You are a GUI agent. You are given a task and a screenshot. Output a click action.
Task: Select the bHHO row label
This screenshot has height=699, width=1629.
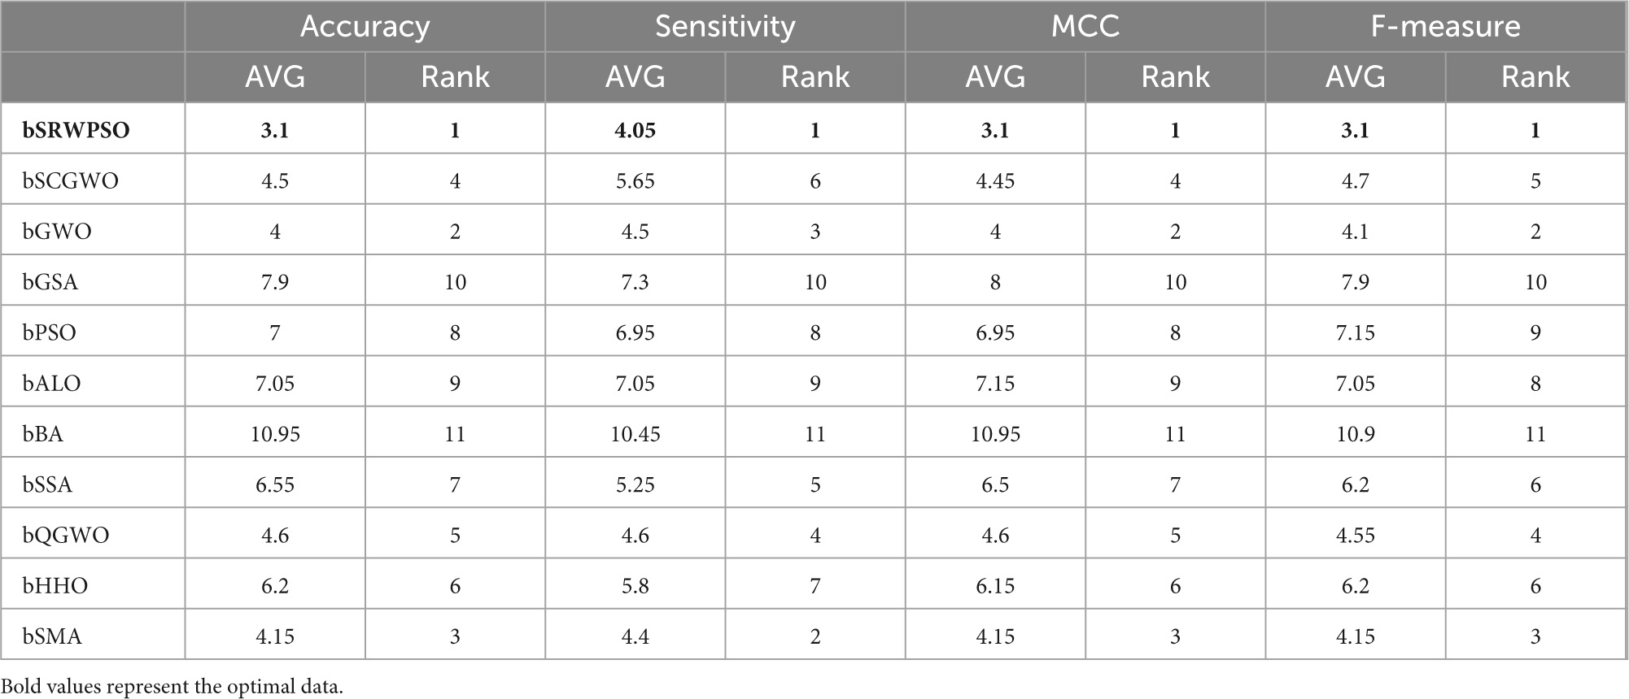pos(55,586)
